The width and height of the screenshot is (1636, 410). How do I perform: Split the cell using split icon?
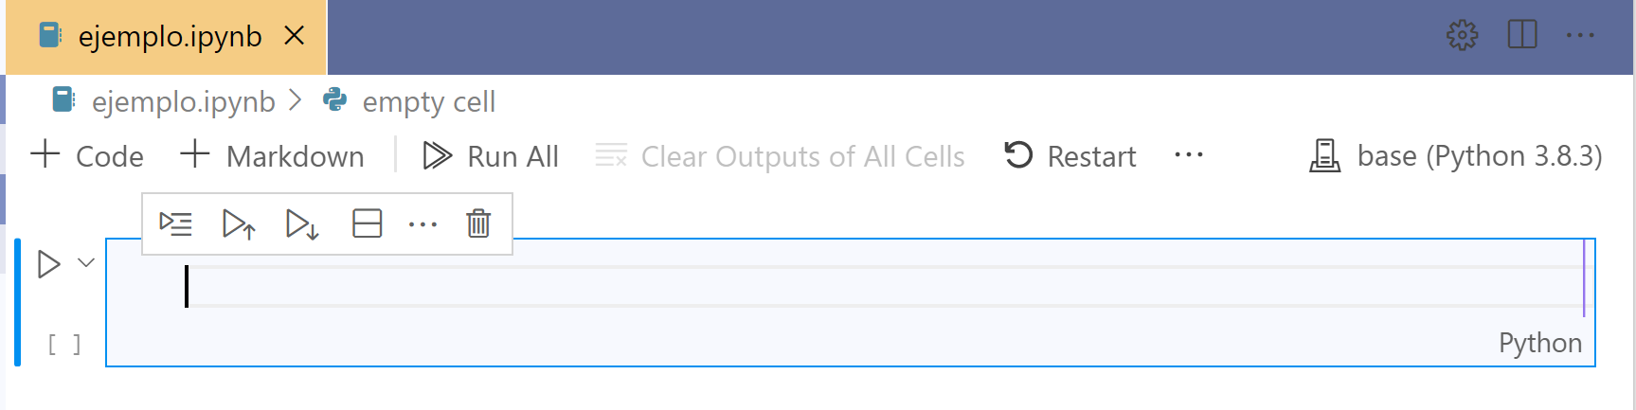(x=367, y=224)
